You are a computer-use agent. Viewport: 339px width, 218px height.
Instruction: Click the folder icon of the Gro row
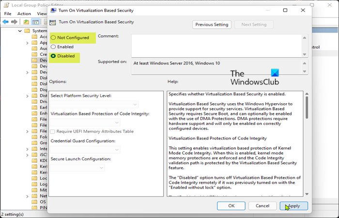[34, 143]
